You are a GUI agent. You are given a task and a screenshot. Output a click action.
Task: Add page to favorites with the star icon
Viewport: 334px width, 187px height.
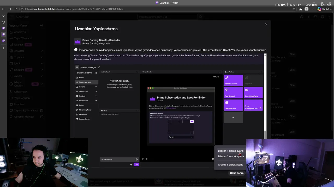[x=294, y=9]
